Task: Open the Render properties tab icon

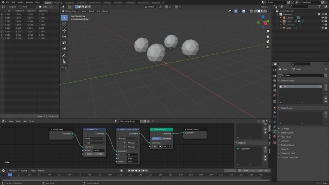Action: pyautogui.click(x=275, y=76)
